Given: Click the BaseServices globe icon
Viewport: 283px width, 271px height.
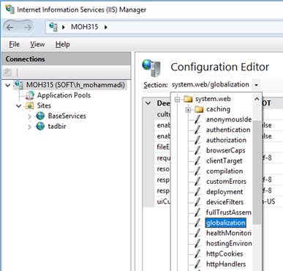Looking at the screenshot, I should (40, 116).
